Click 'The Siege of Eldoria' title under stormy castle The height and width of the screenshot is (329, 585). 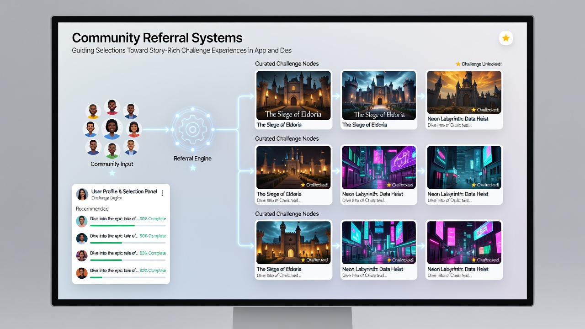365,125
